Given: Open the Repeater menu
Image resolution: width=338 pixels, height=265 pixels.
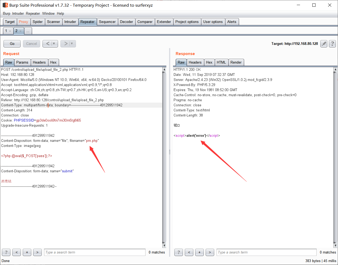Looking at the screenshot, I should click(x=33, y=13).
